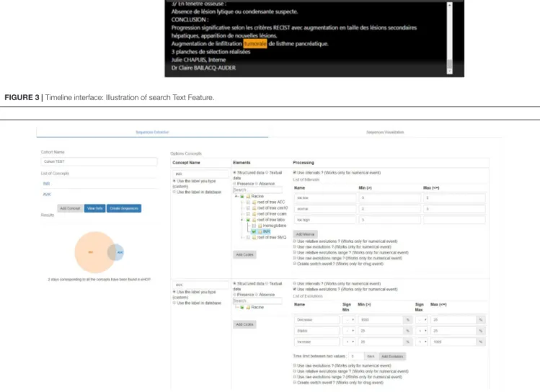This screenshot has width=540, height=392.
Task: Click the Add Evolution button
Action: pos(392,357)
